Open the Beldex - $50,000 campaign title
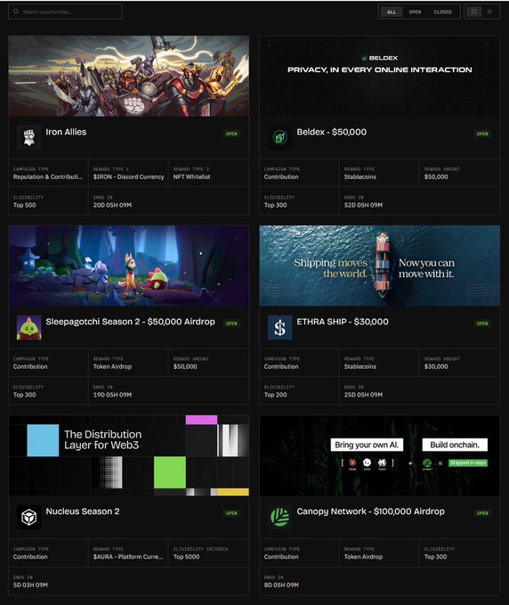 point(331,132)
